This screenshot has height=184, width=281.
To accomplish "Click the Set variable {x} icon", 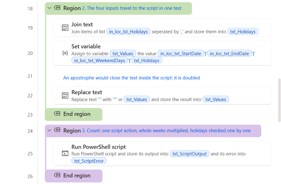I will pyautogui.click(x=65, y=53).
